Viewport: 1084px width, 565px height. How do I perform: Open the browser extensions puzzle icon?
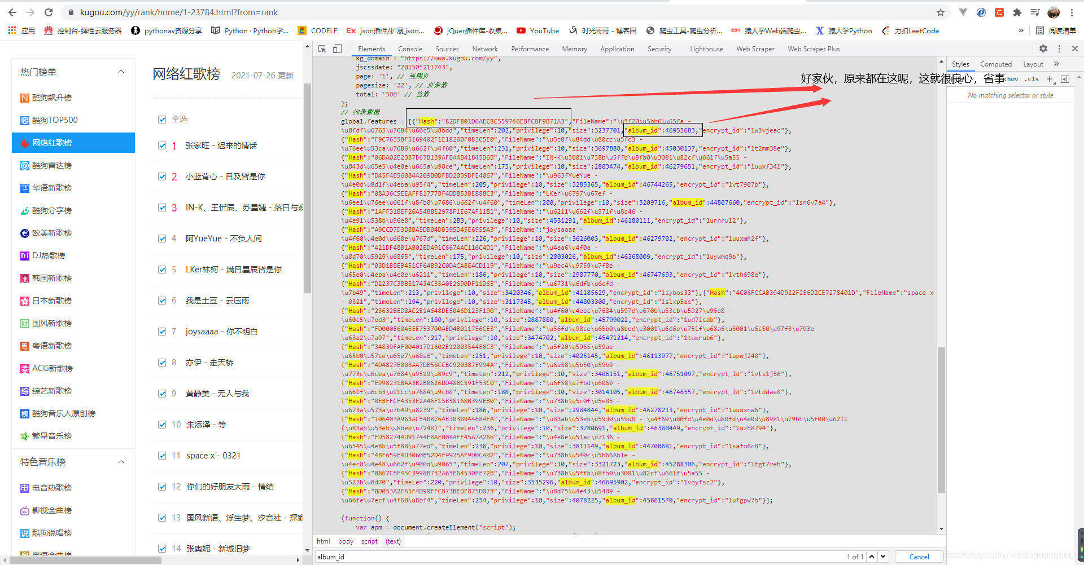(x=1017, y=12)
